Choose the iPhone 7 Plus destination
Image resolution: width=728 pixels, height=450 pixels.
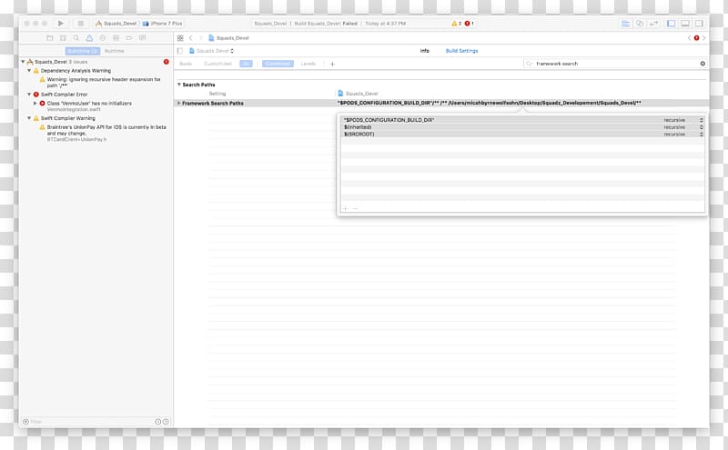click(163, 24)
